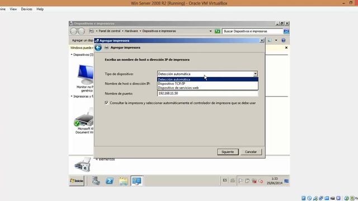Open VirtualBox View menu
The image size is (358, 201).
[13, 9]
